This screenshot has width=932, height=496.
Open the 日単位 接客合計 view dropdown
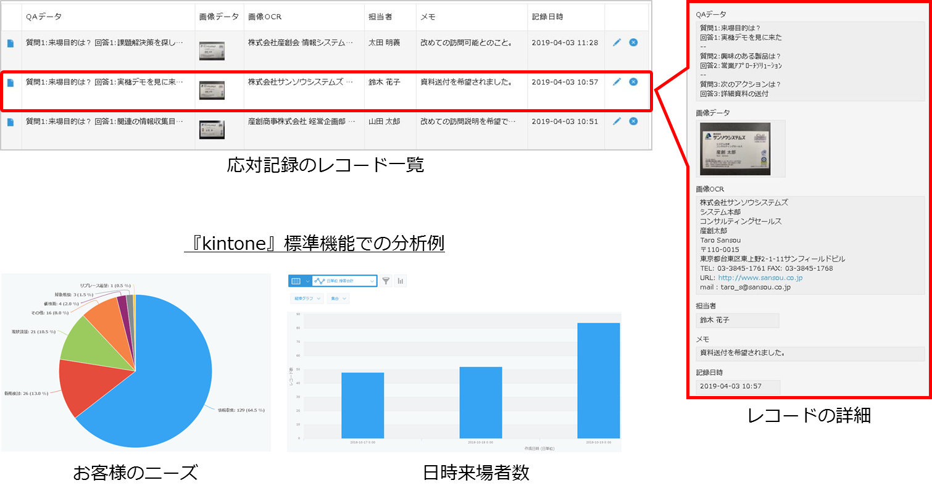click(x=344, y=281)
